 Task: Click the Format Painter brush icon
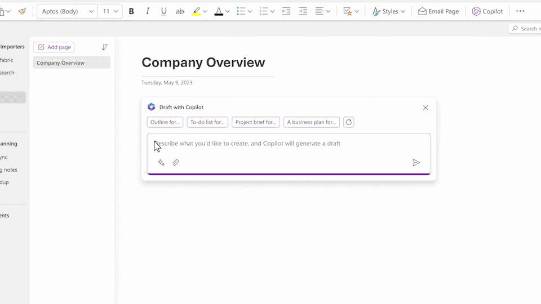[x=22, y=11]
